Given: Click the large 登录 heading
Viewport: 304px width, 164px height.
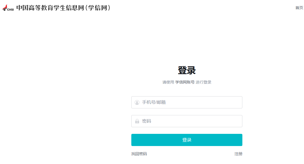Looking at the screenshot, I should [x=187, y=71].
